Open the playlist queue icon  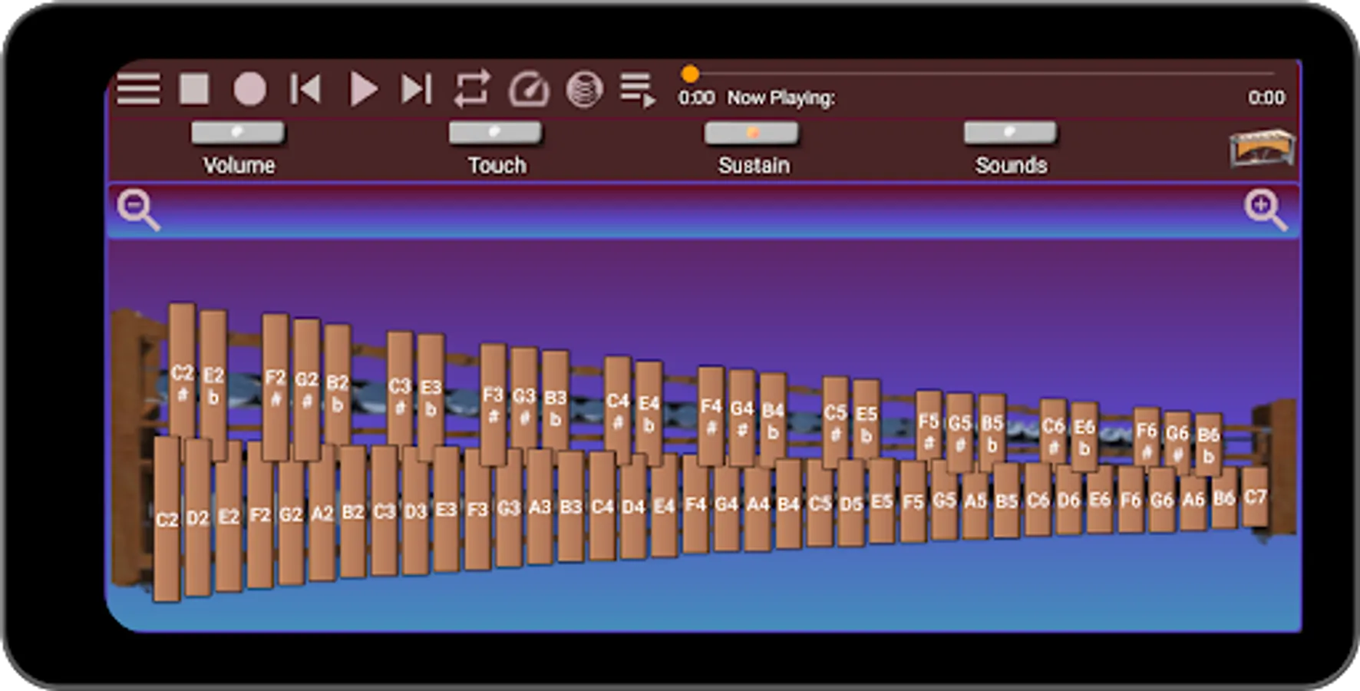pos(638,90)
